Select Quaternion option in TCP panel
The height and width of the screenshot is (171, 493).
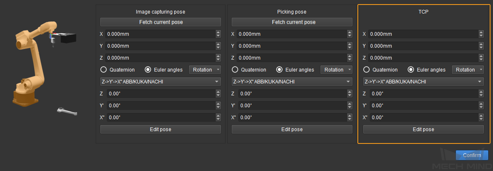(367, 70)
